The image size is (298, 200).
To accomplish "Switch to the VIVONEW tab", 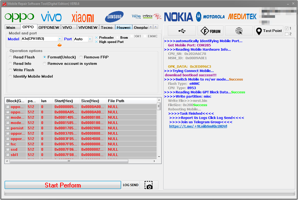I will [88, 27].
